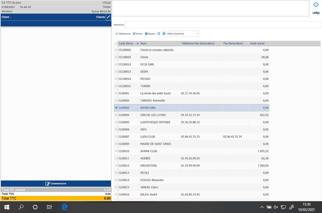Screen dimensions: 322x213
Task: Check the select-all checkbox in the header row
Action: pos(116,43)
